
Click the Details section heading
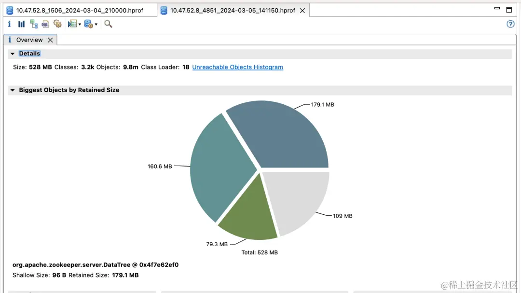click(x=29, y=54)
